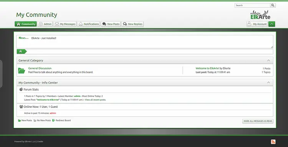Click the "1 Posts" count text
Screen dimensions: 288x147
[x=266, y=68]
